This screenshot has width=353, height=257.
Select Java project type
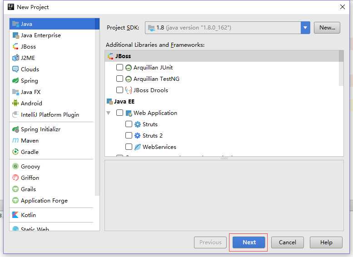click(54, 24)
